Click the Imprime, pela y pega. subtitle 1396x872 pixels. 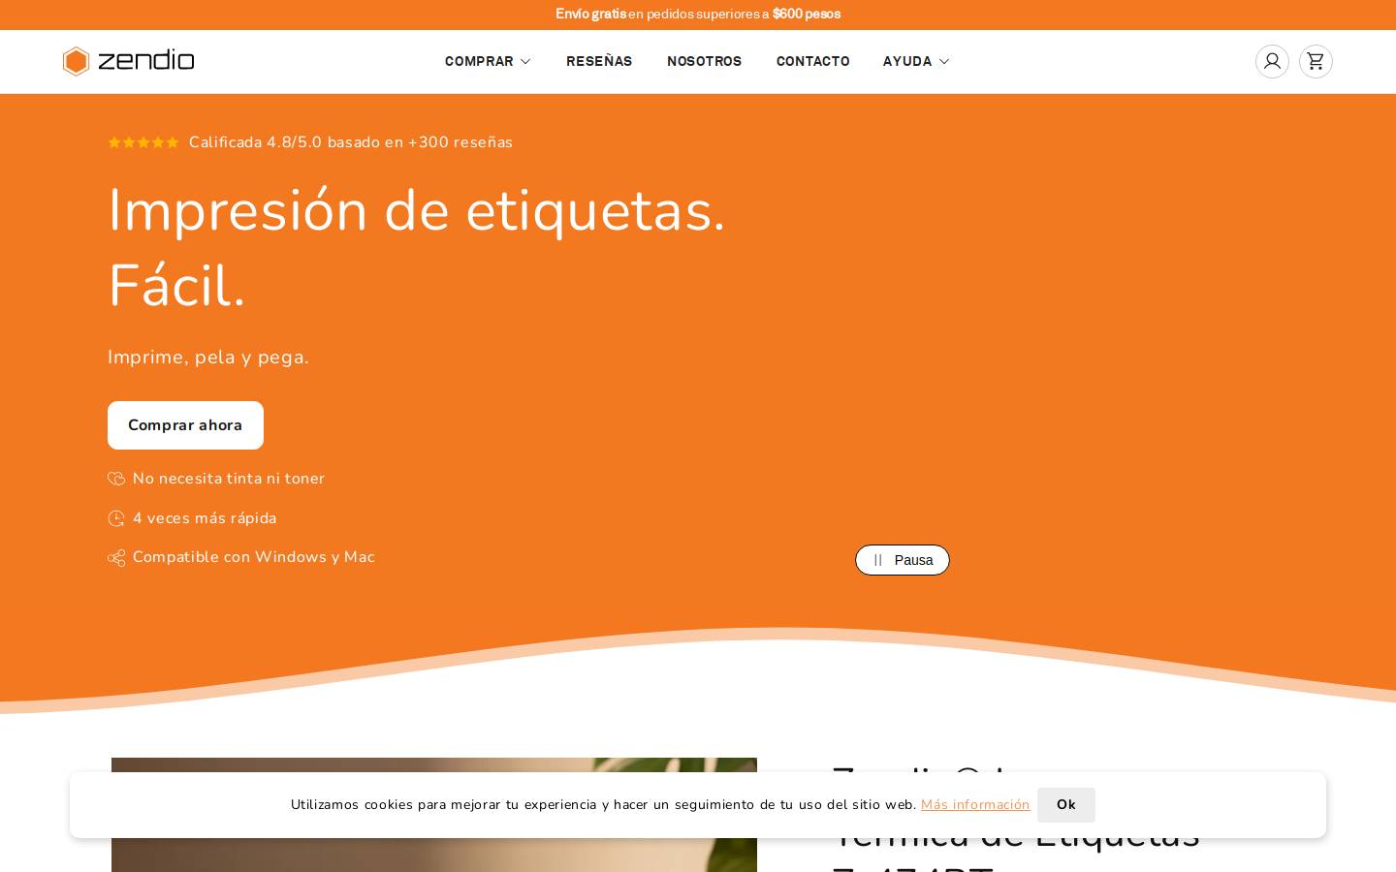(208, 358)
